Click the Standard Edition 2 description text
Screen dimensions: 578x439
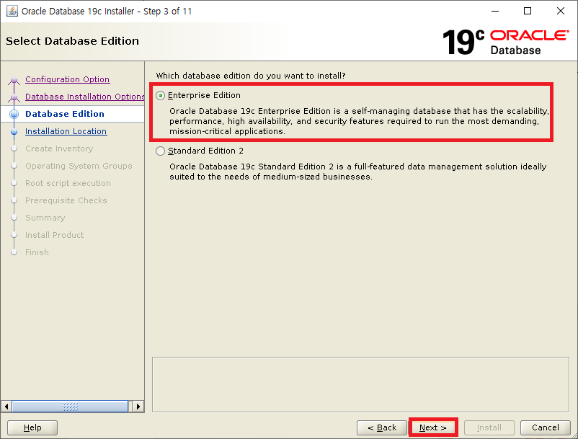358,172
